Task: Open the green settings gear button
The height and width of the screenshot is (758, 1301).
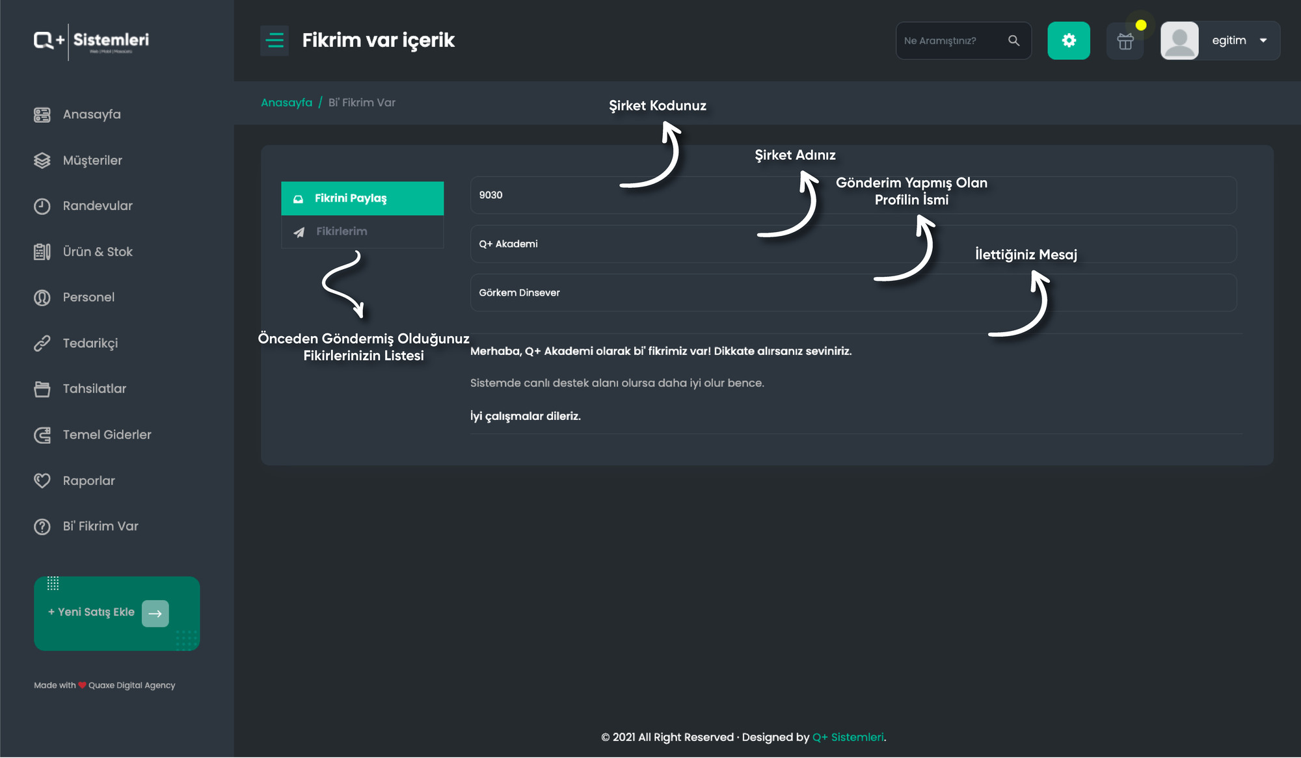Action: point(1069,40)
